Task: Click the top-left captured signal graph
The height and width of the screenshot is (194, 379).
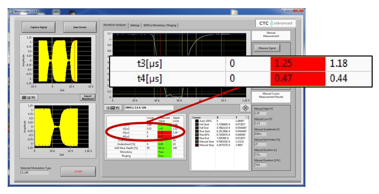Action: pos(62,60)
